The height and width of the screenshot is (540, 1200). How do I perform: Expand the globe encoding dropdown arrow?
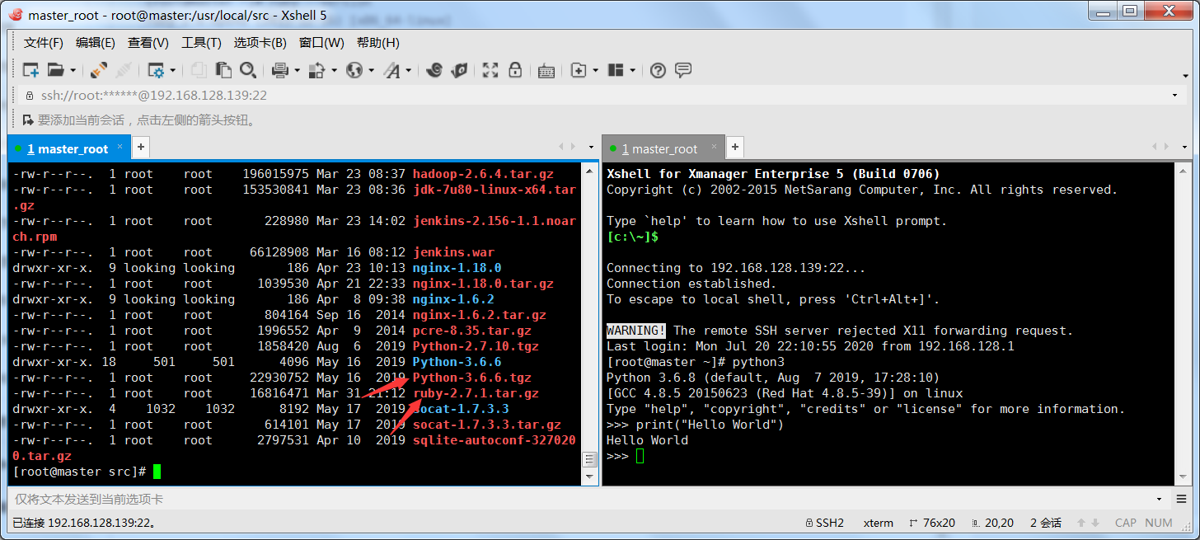pyautogui.click(x=371, y=71)
